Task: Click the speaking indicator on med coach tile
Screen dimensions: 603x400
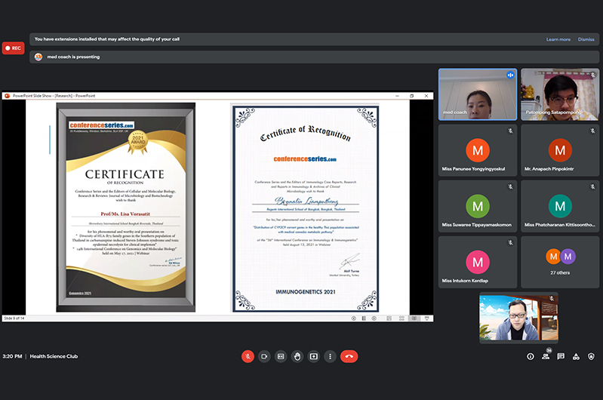Action: [x=510, y=75]
